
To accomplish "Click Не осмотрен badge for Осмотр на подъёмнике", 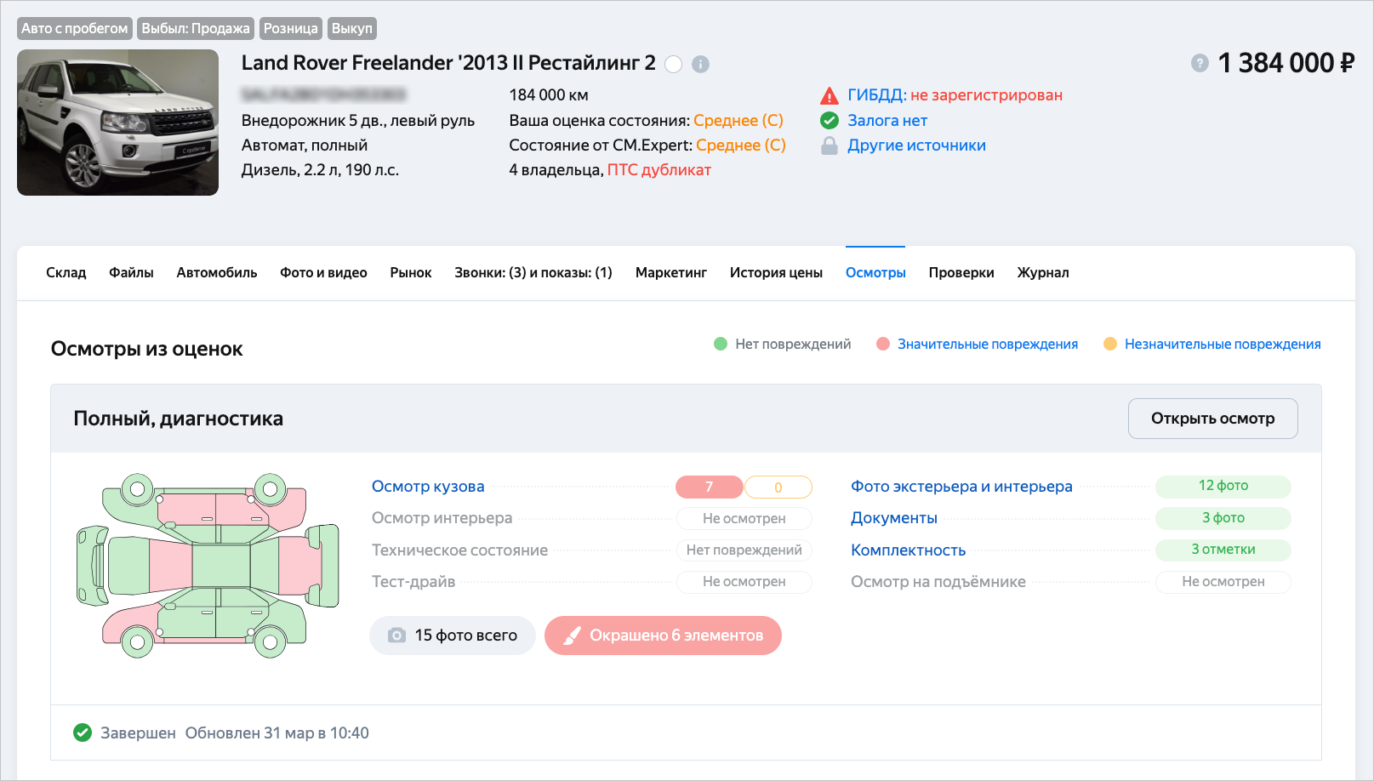I will 1223,582.
